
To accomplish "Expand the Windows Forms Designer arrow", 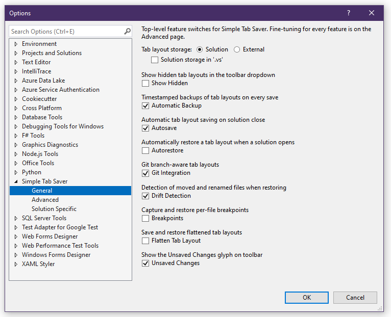I will 16,255.
